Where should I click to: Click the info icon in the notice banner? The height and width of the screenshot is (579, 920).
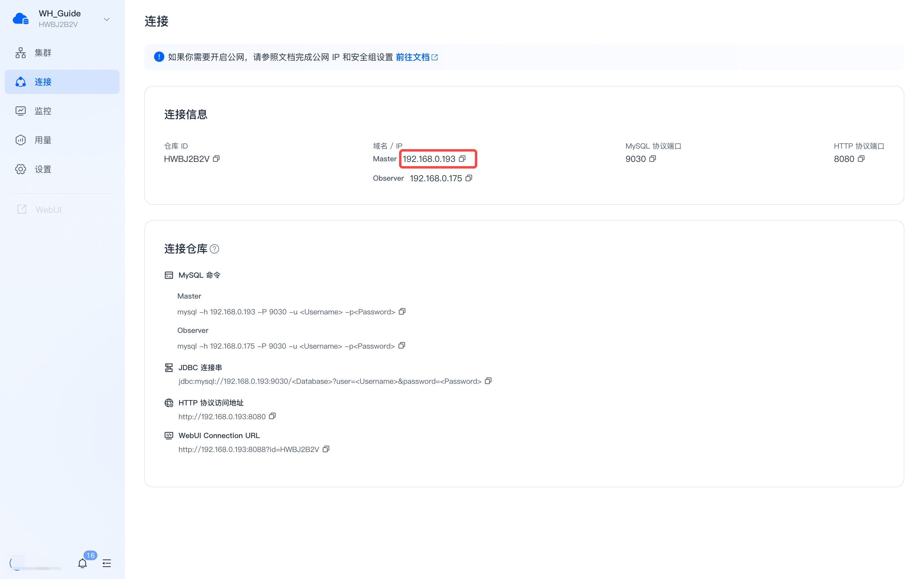(159, 57)
